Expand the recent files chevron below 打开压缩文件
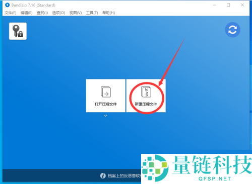The image size is (252, 184). 105,116
